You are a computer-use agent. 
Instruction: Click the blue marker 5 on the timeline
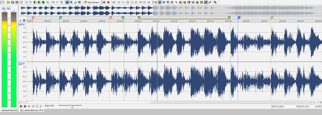click(x=239, y=17)
